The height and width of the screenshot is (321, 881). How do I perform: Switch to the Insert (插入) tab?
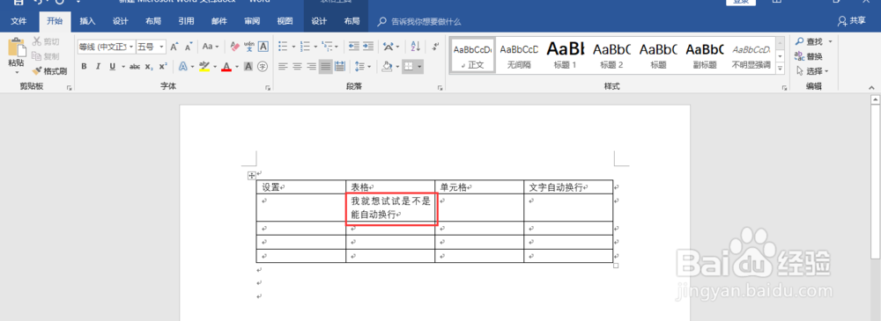pyautogui.click(x=87, y=21)
